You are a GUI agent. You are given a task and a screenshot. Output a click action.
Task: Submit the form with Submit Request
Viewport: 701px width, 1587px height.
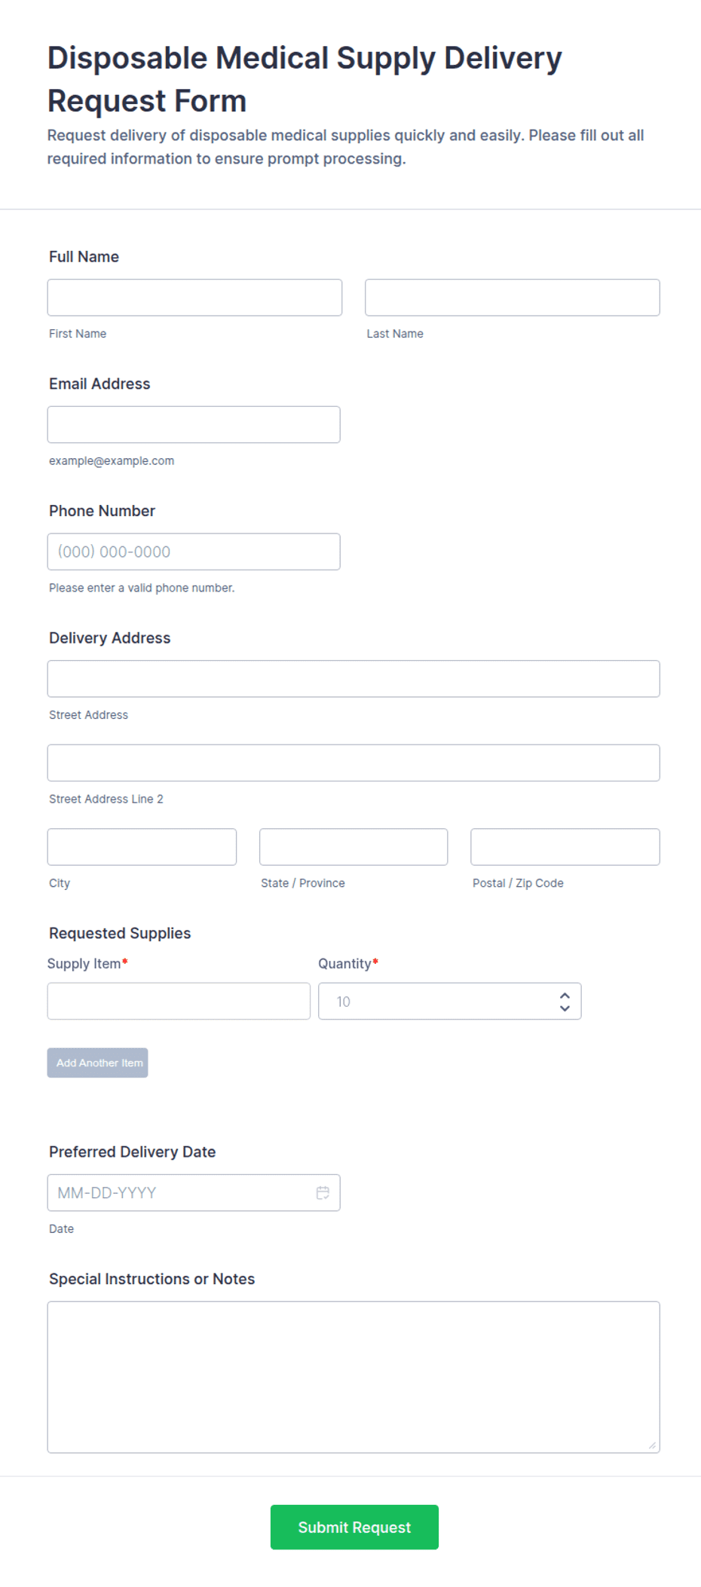tap(354, 1527)
